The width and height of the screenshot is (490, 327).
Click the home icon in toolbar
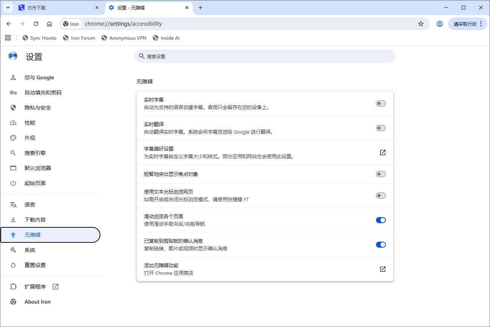tap(49, 23)
